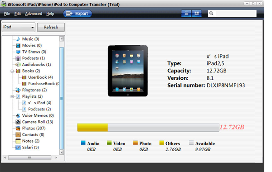Click the Audiobooks speaker icon
The width and height of the screenshot is (272, 172).
tap(18, 65)
